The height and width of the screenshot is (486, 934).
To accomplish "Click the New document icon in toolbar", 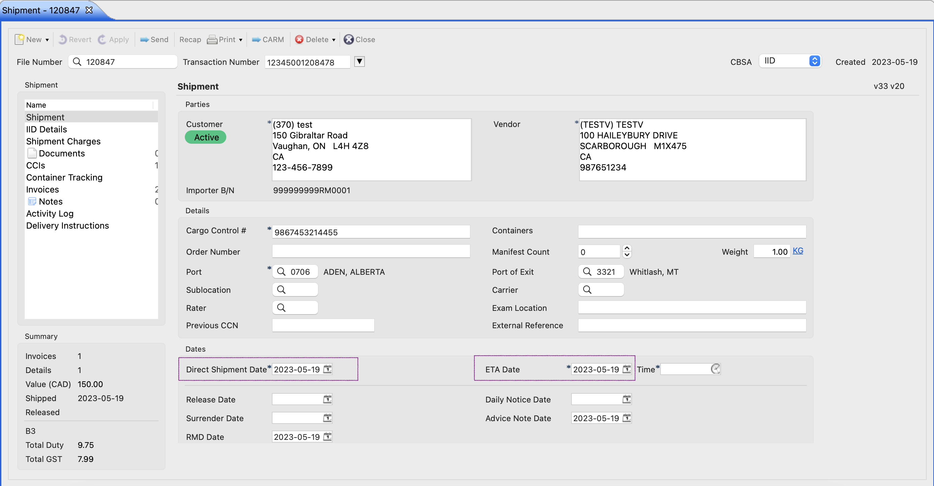I will [19, 39].
